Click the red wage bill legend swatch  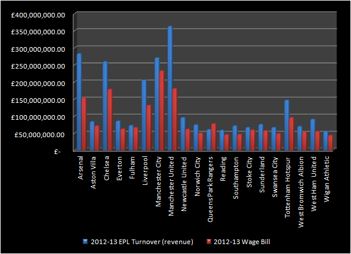[x=208, y=241]
